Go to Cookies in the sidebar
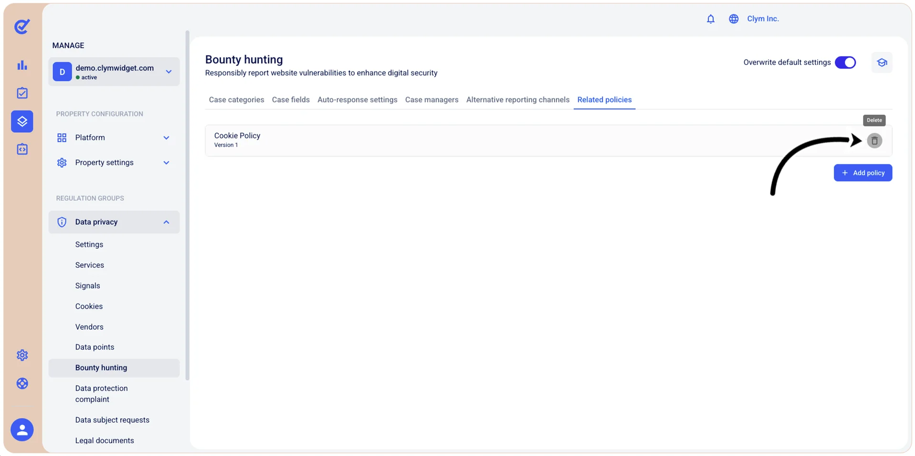The height and width of the screenshot is (456, 915). 89,306
